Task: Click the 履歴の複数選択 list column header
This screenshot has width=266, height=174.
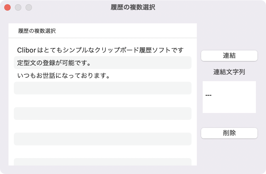Action: [x=103, y=31]
